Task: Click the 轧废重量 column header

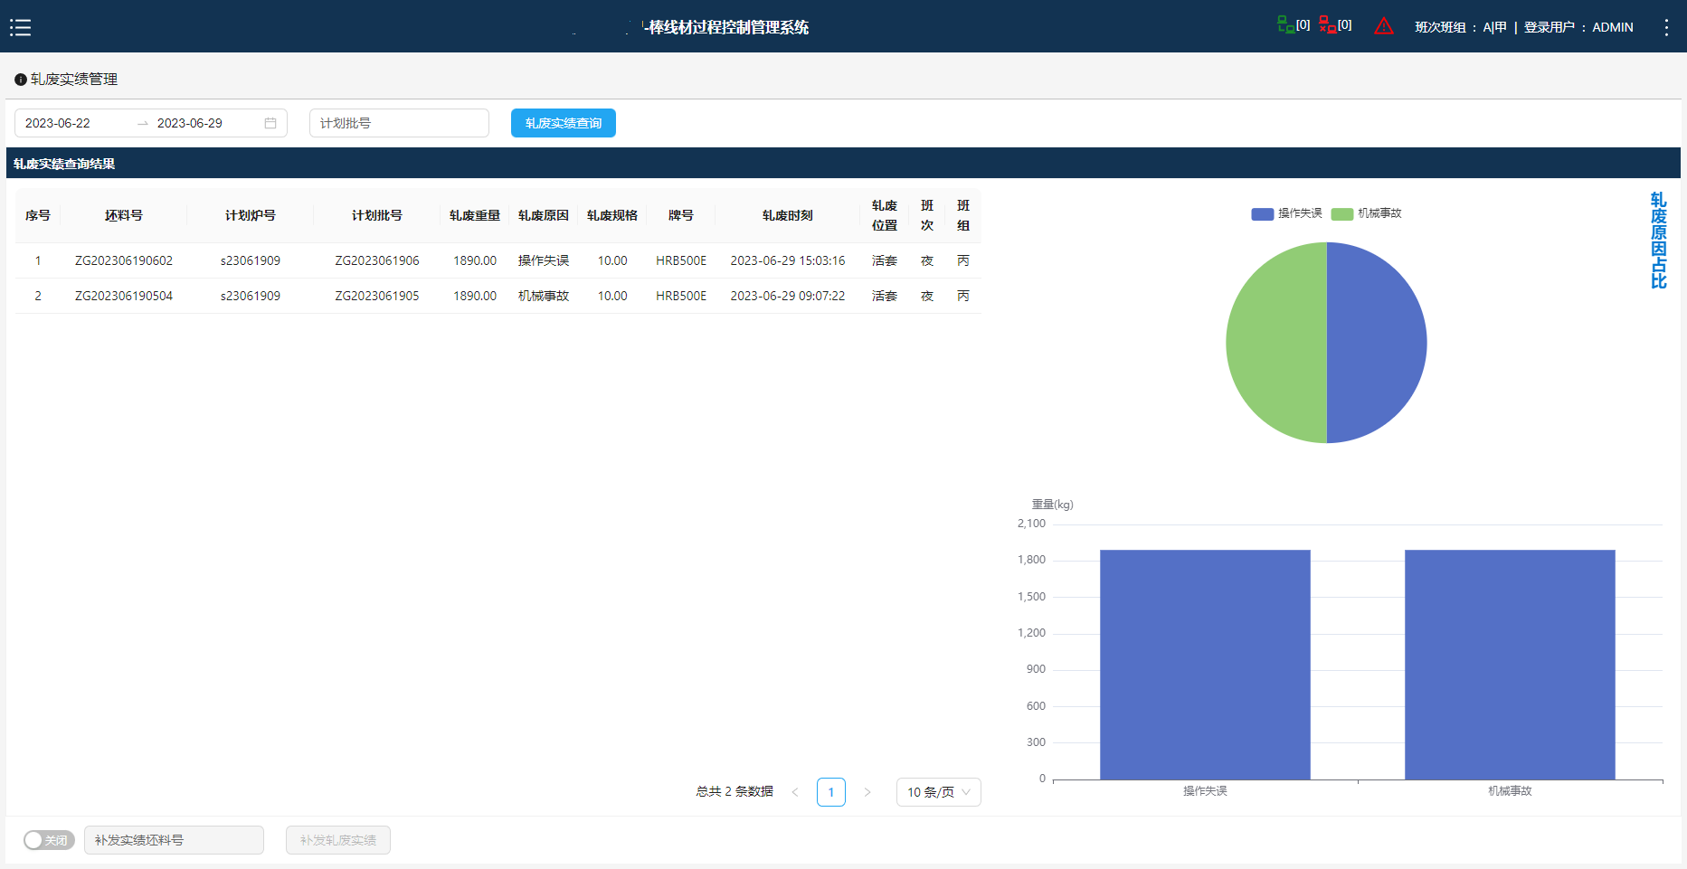Action: click(x=475, y=215)
